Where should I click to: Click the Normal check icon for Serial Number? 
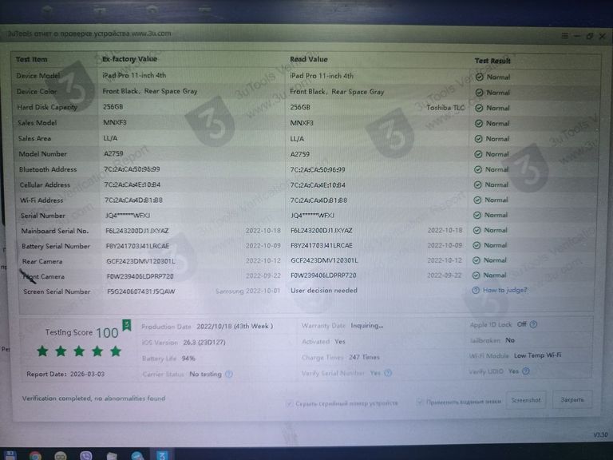(x=477, y=215)
